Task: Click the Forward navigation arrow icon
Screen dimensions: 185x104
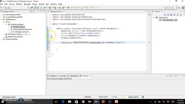Action: [x=95, y=8]
